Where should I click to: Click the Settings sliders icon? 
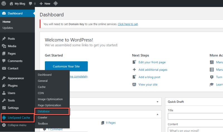tap(4, 108)
